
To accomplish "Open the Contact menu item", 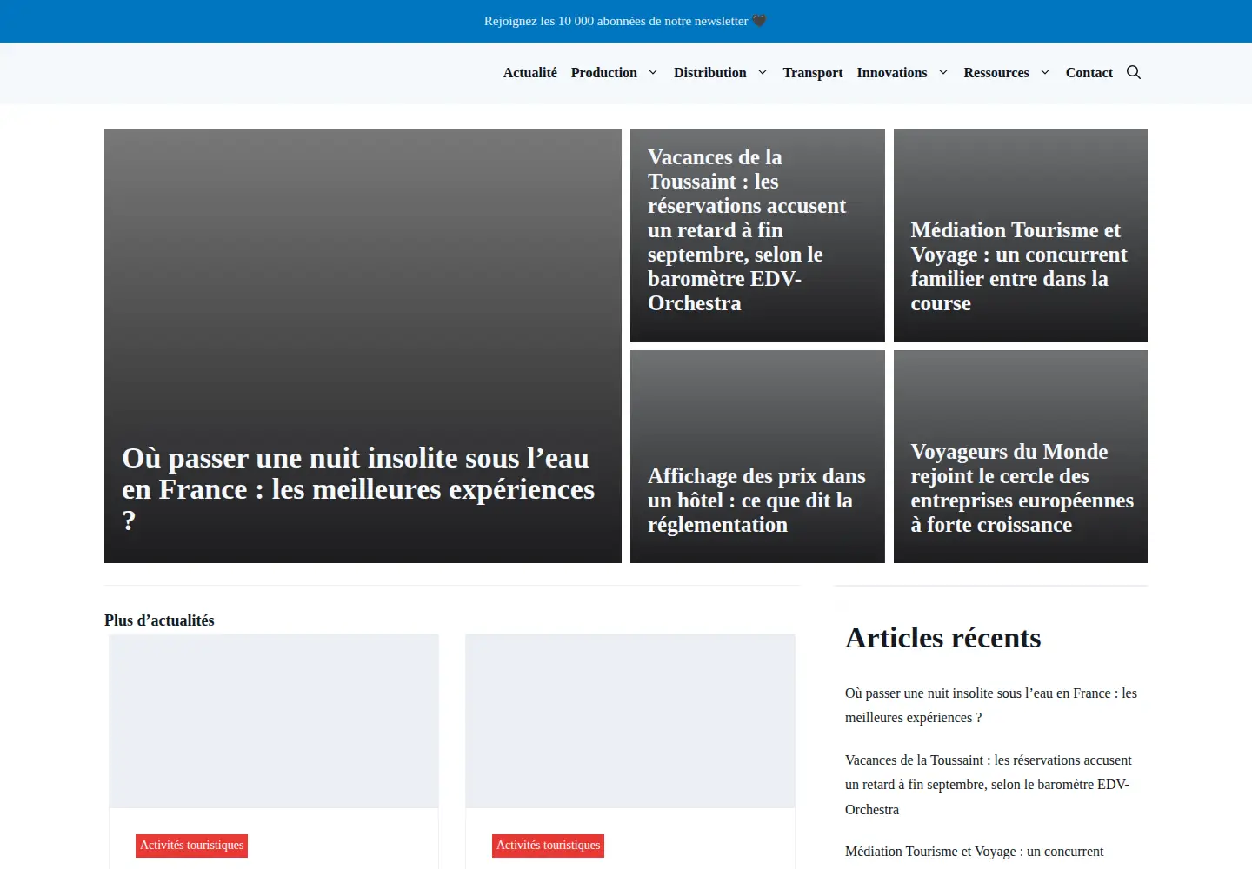I will point(1089,73).
